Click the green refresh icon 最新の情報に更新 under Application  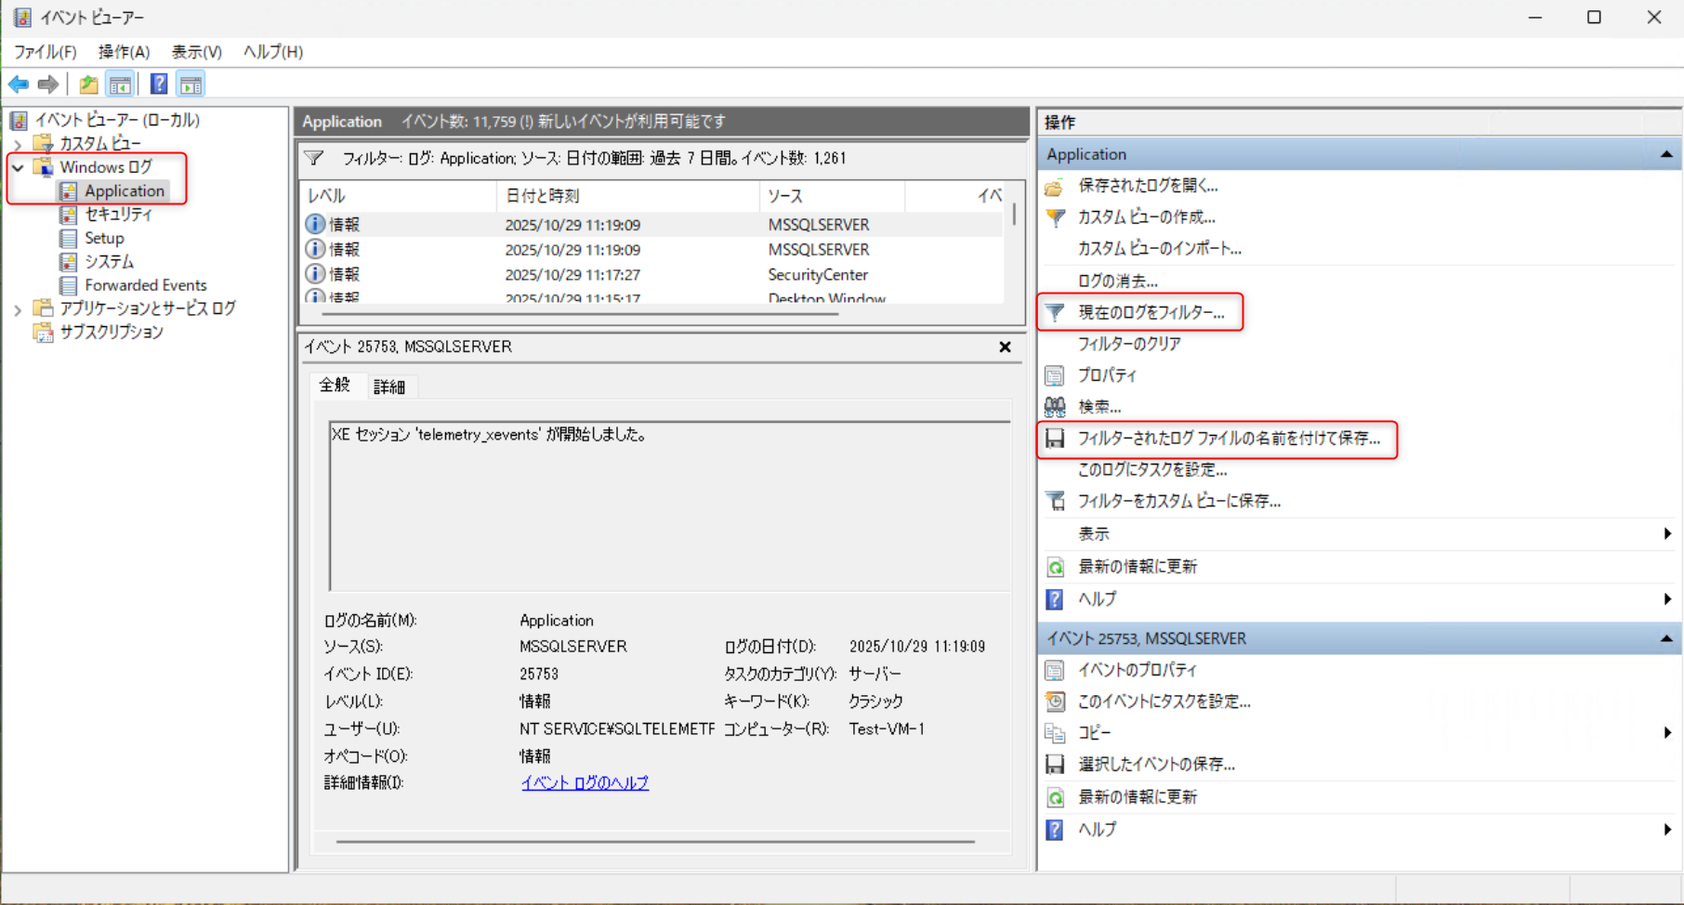[x=1055, y=567]
